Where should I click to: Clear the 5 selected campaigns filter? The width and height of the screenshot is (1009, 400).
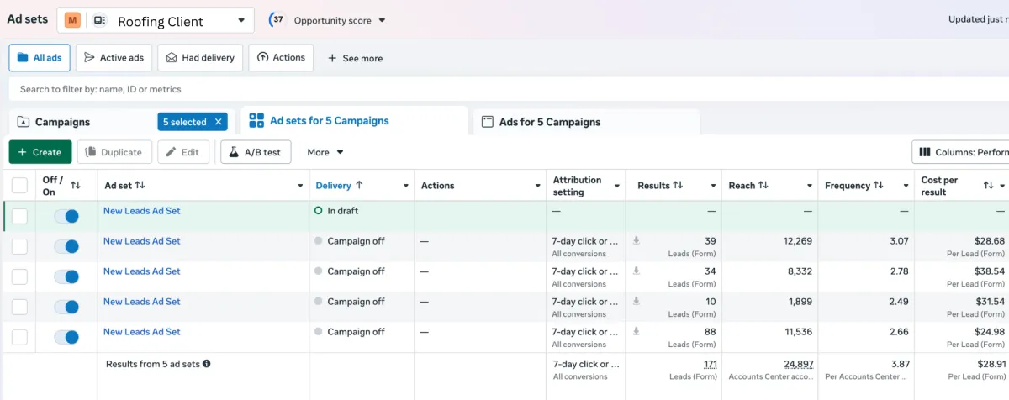[x=219, y=122]
